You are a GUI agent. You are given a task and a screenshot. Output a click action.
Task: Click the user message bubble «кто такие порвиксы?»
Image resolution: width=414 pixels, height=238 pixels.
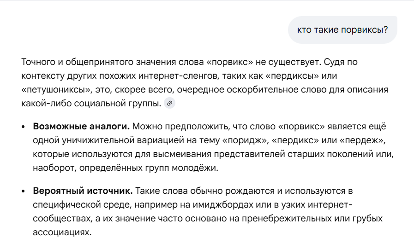pyautogui.click(x=342, y=30)
